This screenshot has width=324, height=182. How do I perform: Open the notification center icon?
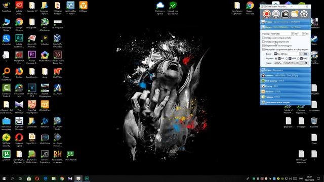tap(318, 178)
